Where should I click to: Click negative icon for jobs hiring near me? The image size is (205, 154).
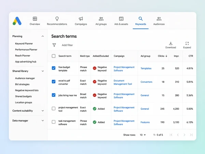95,95
